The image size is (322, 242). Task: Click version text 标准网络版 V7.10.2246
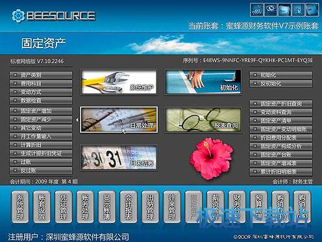[37, 61]
